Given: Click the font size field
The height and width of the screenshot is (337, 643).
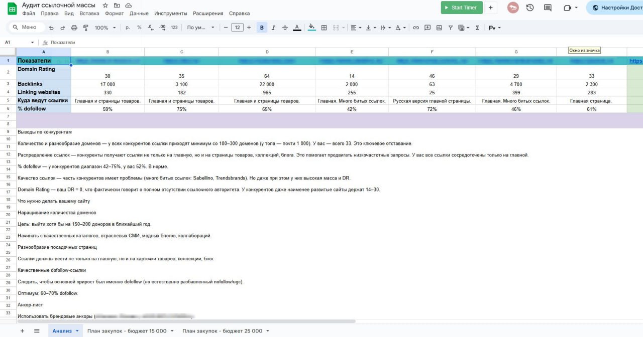Looking at the screenshot, I should (237, 28).
